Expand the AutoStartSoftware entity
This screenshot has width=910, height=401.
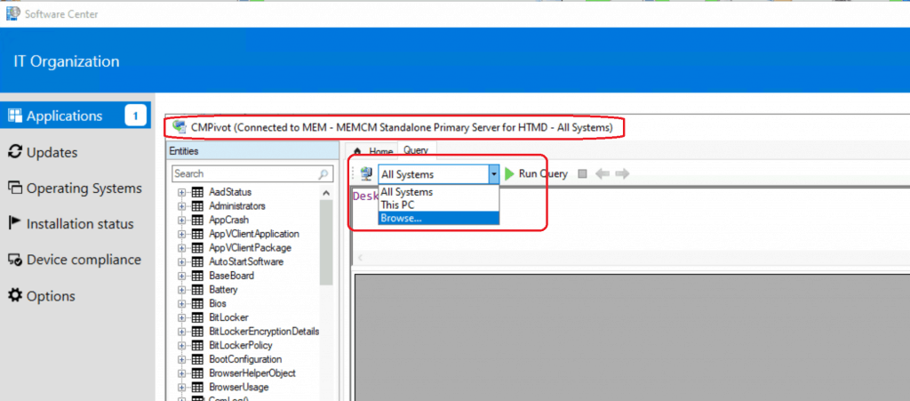181,261
